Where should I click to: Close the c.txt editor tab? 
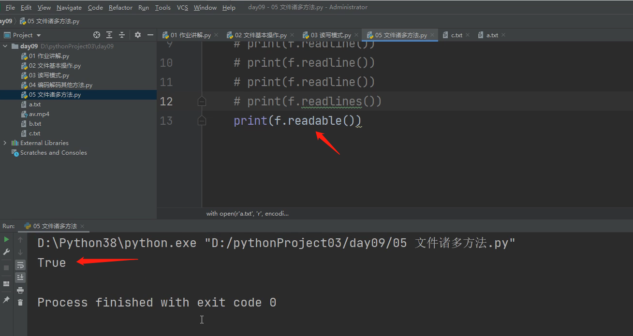pos(468,35)
